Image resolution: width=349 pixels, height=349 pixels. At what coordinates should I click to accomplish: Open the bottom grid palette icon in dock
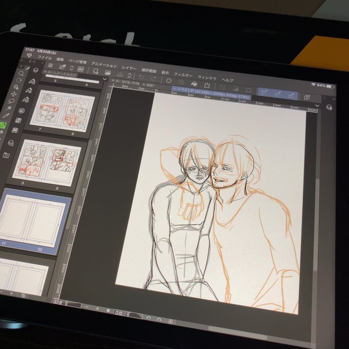6,155
